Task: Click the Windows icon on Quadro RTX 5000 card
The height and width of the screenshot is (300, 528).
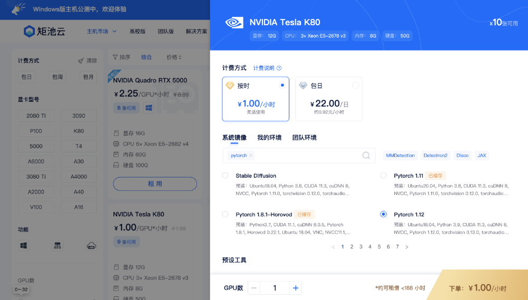Action: point(149,108)
